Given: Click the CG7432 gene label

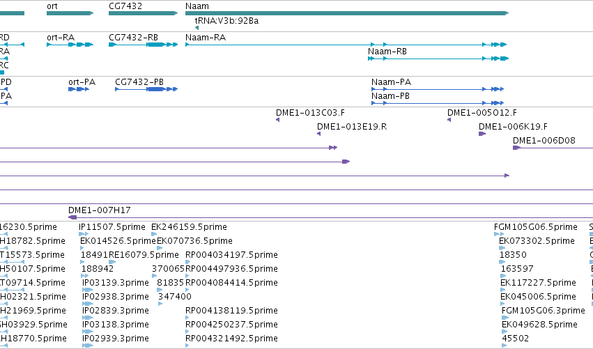Looking at the screenshot, I should click(x=125, y=6).
